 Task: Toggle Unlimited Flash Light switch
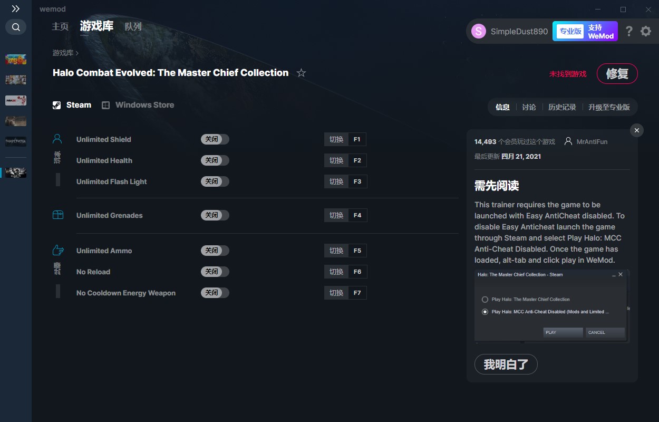point(215,181)
